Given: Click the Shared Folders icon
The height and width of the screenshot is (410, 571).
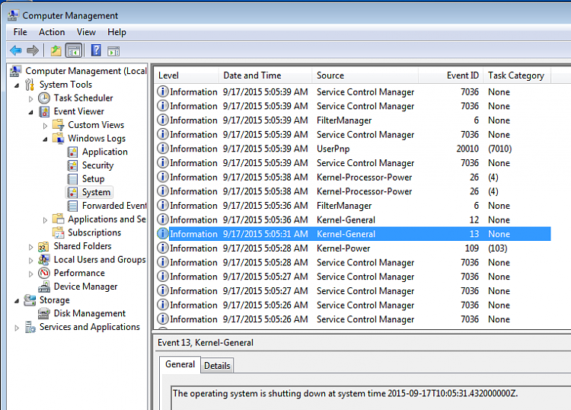Looking at the screenshot, I should [43, 247].
